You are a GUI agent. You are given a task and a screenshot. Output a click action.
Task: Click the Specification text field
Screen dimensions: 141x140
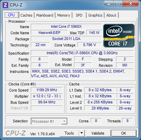pyautogui.click(x=82, y=53)
